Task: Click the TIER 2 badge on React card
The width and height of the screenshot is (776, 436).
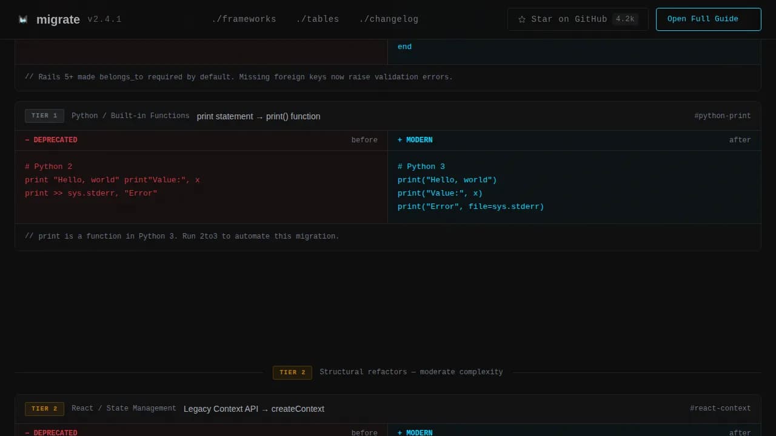Action: [44, 409]
